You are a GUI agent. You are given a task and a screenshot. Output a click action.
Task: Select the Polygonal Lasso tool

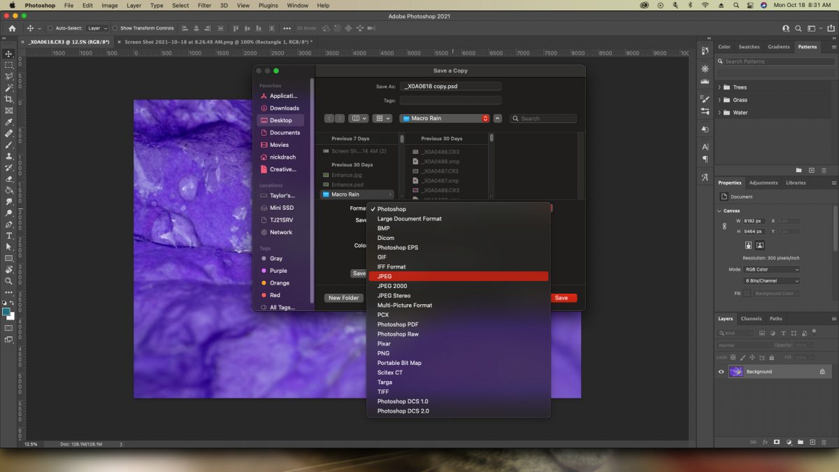pyautogui.click(x=9, y=76)
